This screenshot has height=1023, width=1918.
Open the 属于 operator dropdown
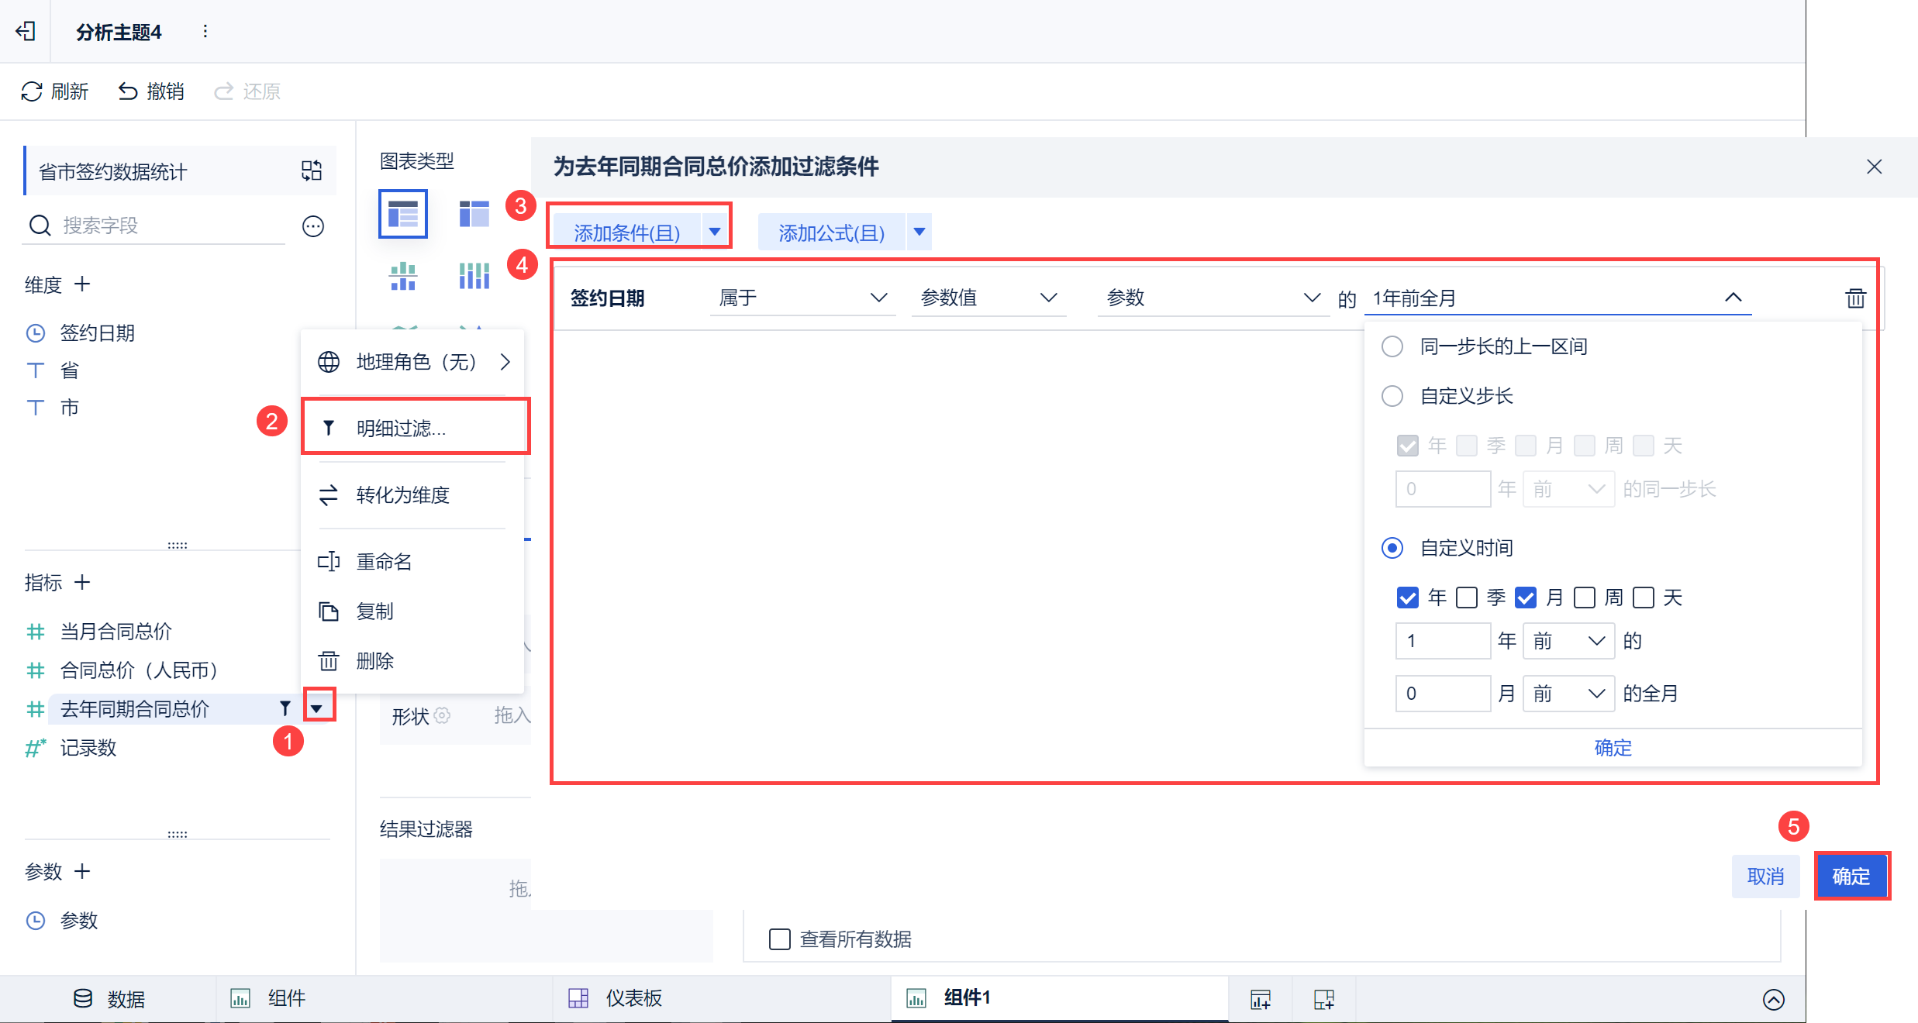[802, 298]
